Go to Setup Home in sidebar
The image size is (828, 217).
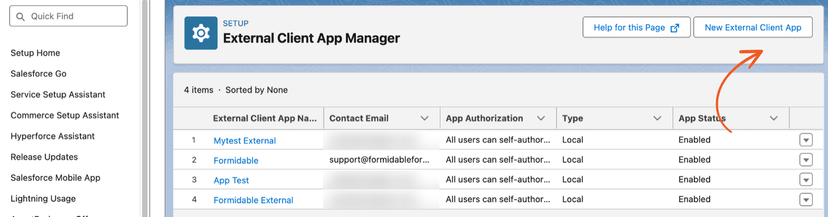[x=35, y=53]
